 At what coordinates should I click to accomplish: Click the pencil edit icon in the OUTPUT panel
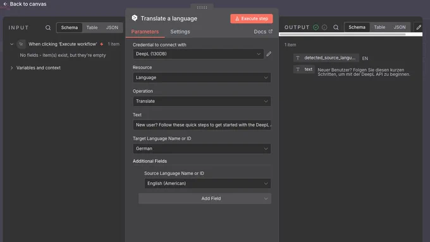[419, 27]
